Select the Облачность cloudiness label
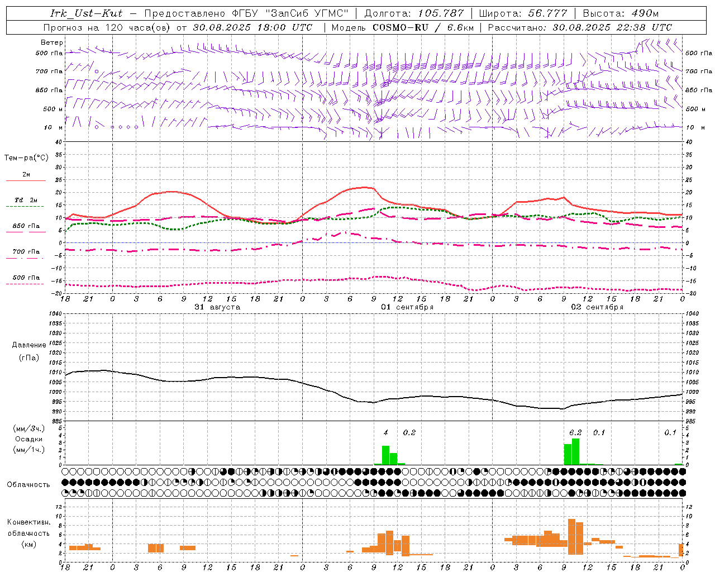The height and width of the screenshot is (572, 715). click(28, 484)
